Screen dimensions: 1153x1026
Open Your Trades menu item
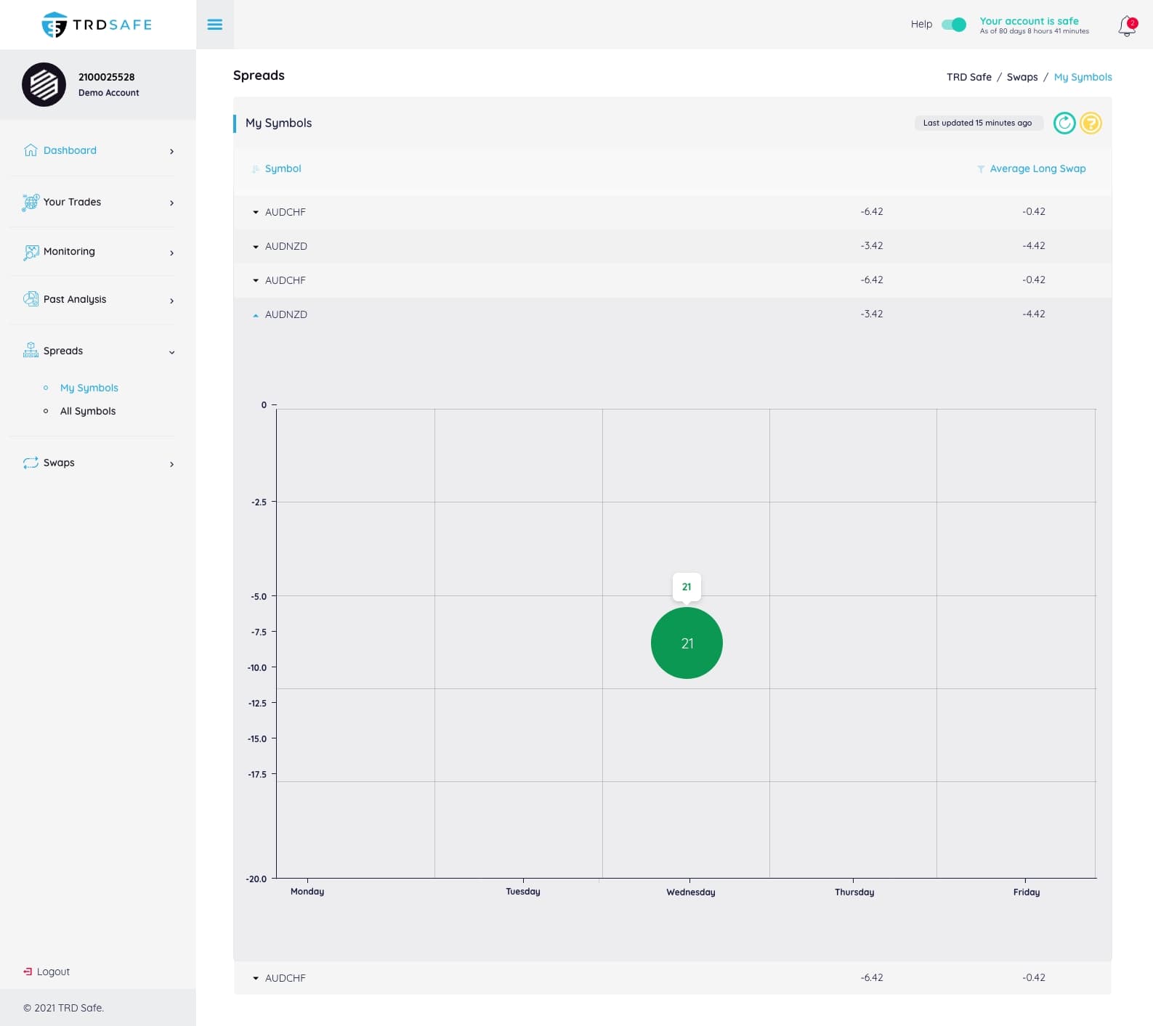73,202
